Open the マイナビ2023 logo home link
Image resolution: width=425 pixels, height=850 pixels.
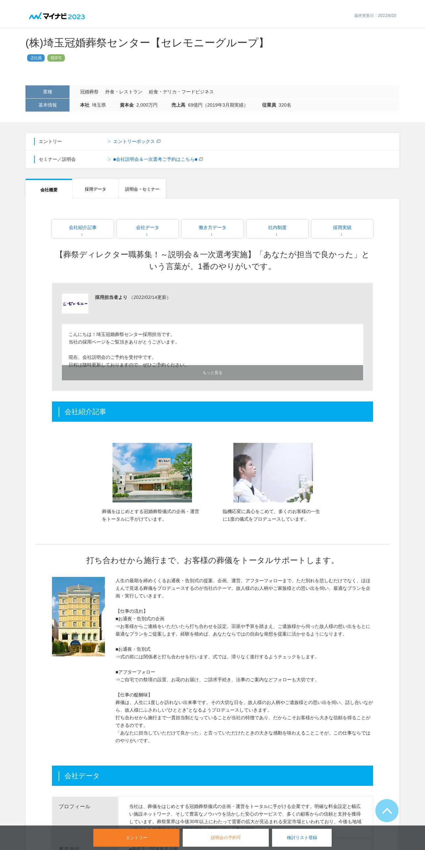(x=57, y=16)
